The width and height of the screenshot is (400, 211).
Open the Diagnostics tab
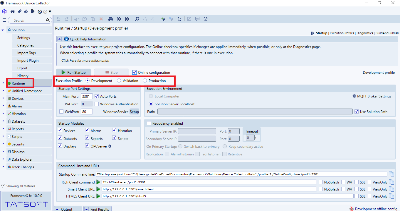[364, 33]
